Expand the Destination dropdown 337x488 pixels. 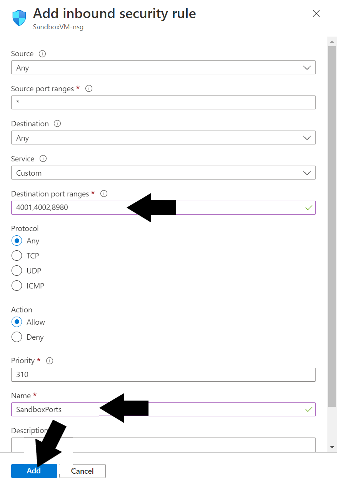click(x=163, y=138)
